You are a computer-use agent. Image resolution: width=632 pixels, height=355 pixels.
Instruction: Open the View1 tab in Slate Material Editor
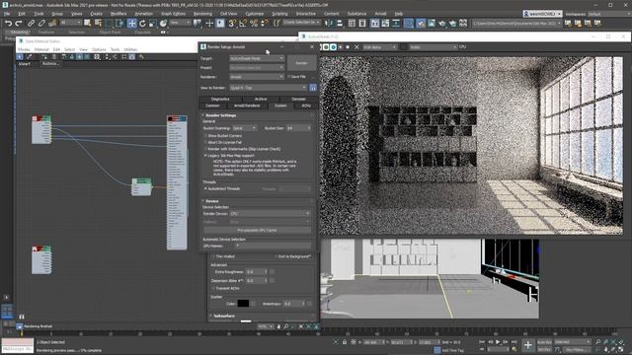(x=24, y=63)
